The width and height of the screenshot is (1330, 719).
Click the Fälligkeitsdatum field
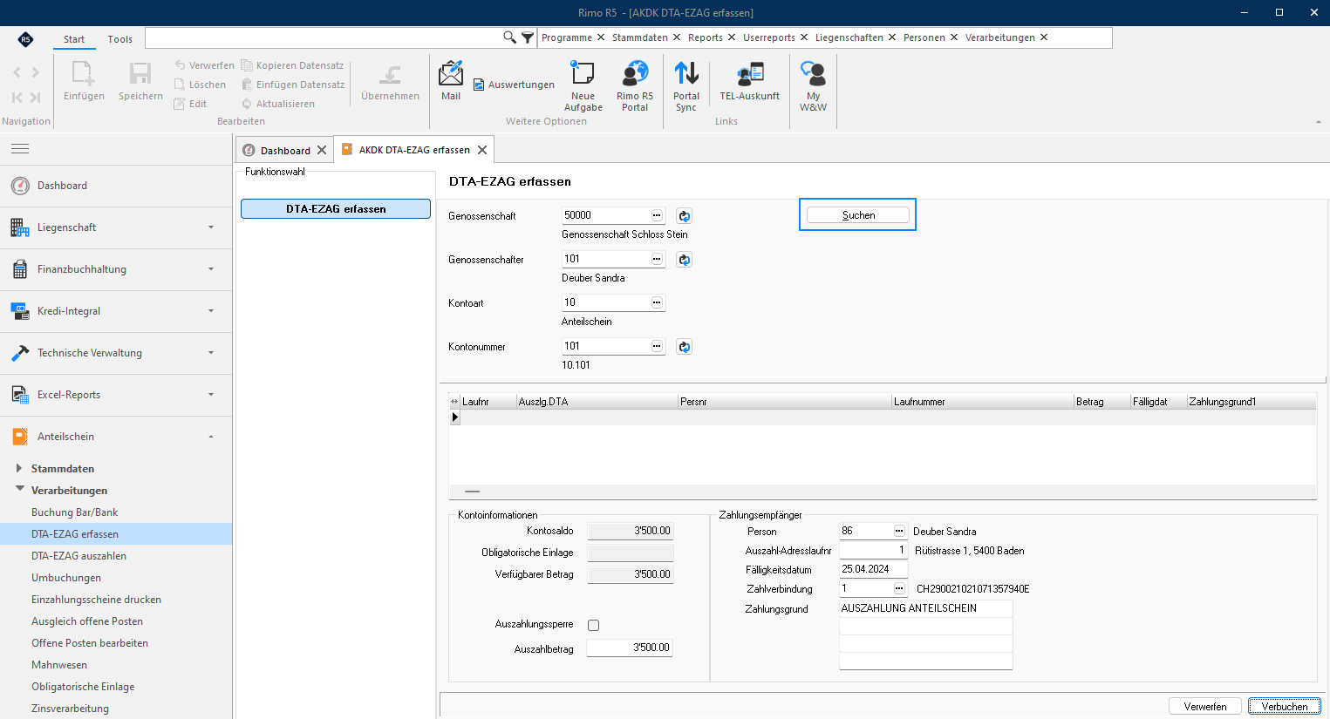pyautogui.click(x=873, y=569)
